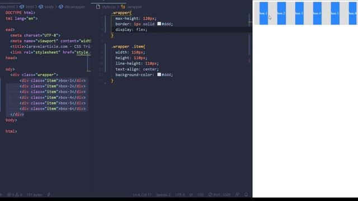Click the index.html breadcrumb file name
The width and height of the screenshot is (358, 201).
(7, 7)
